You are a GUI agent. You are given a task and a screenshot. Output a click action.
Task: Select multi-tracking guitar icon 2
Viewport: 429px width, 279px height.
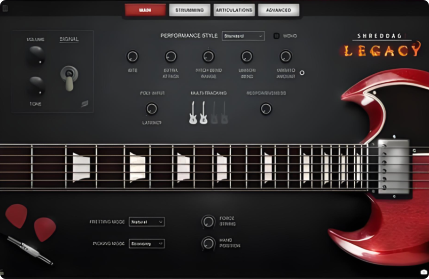point(203,113)
